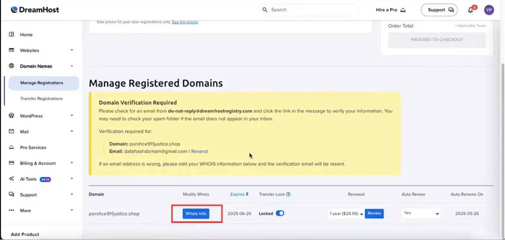Screen dimensions: 505x240
Task: Click Hire a Pro link
Action: pyautogui.click(x=391, y=10)
